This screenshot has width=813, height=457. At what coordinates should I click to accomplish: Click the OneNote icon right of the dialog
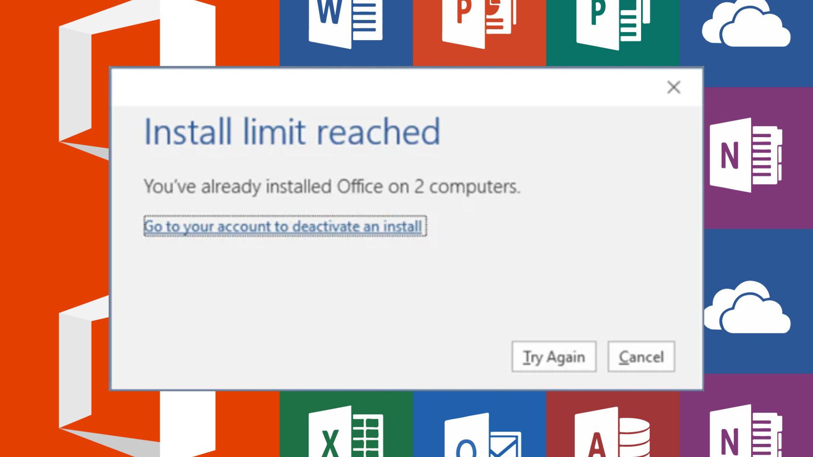click(746, 155)
